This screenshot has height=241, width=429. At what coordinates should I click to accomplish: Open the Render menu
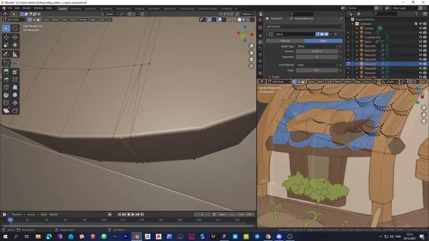click(x=27, y=8)
